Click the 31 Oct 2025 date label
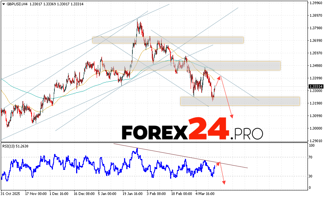Screen dimensions: 325x198 tap(10, 194)
